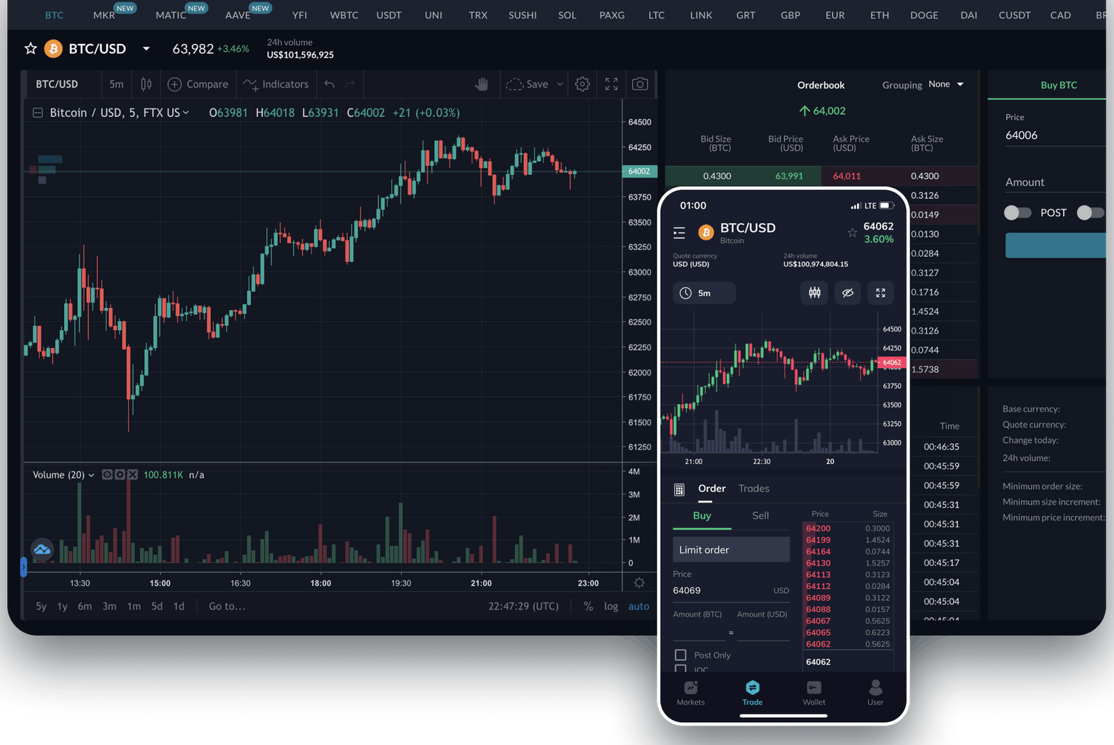Click the teal button under POST toggles
The width and height of the screenshot is (1114, 745).
tap(1056, 246)
